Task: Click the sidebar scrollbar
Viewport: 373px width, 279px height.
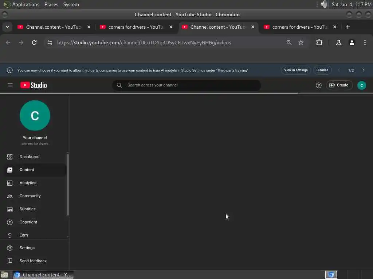Action: coord(68,185)
